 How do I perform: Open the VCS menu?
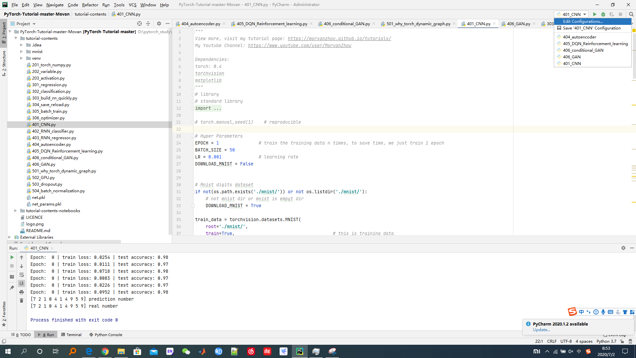click(x=132, y=5)
